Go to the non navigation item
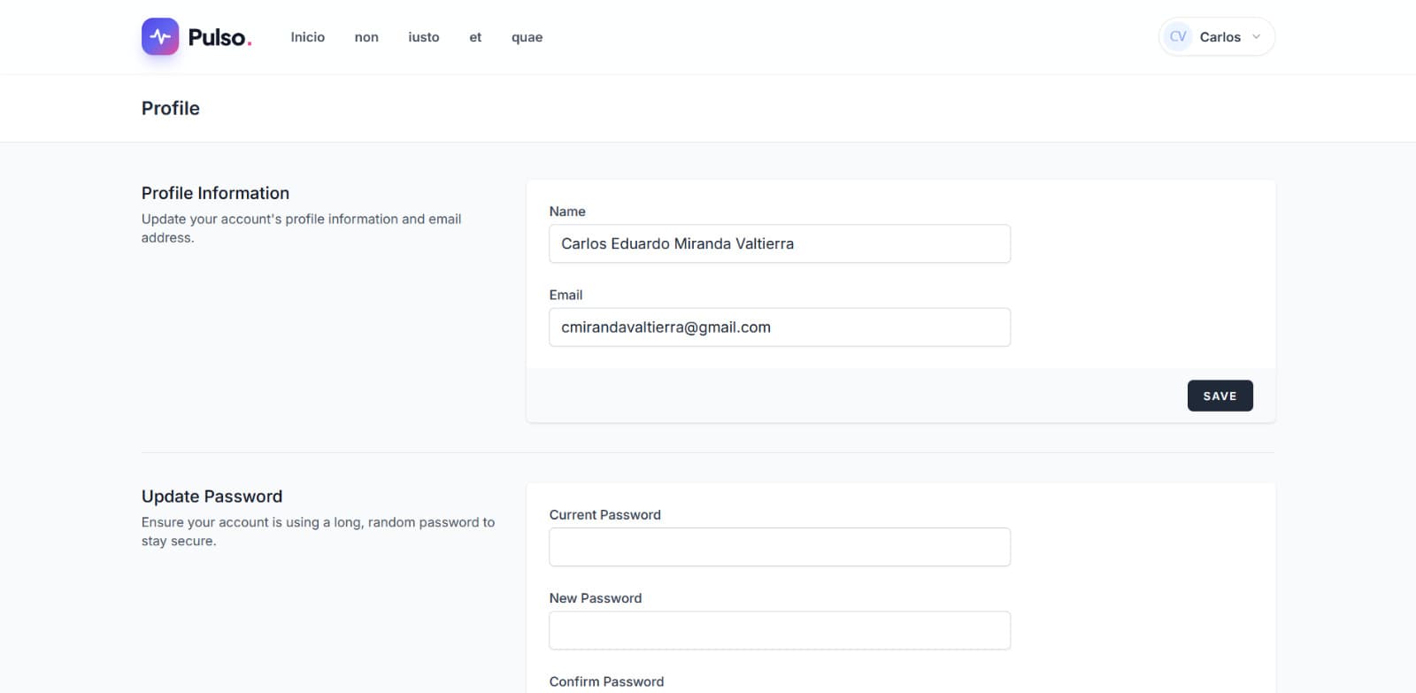1416x693 pixels. (x=366, y=37)
